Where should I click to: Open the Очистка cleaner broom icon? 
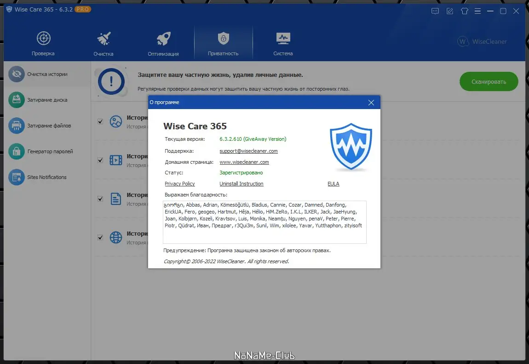click(x=104, y=39)
